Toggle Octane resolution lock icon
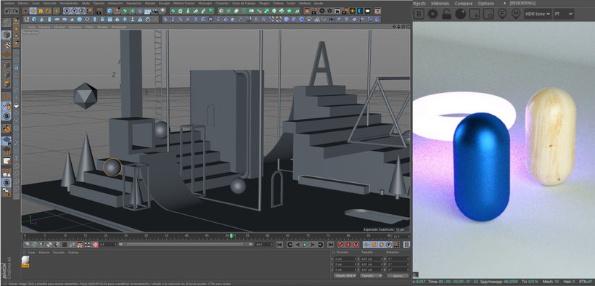 click(x=447, y=14)
